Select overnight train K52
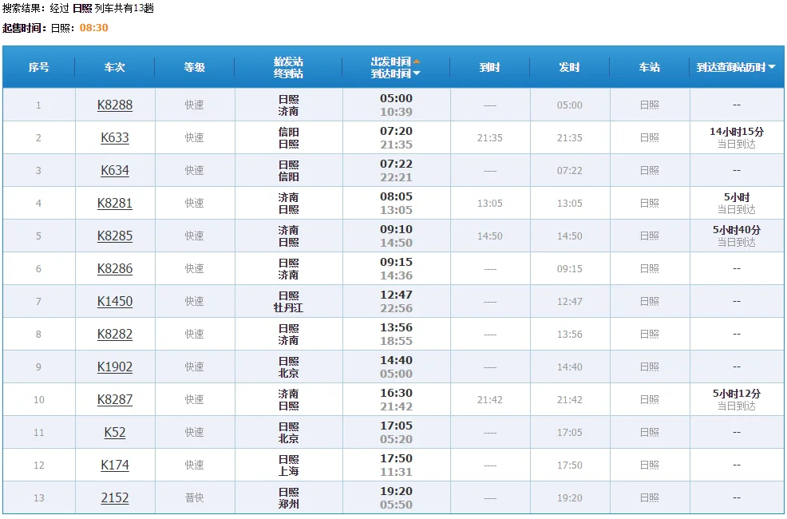This screenshot has height=519, width=787. [x=114, y=432]
